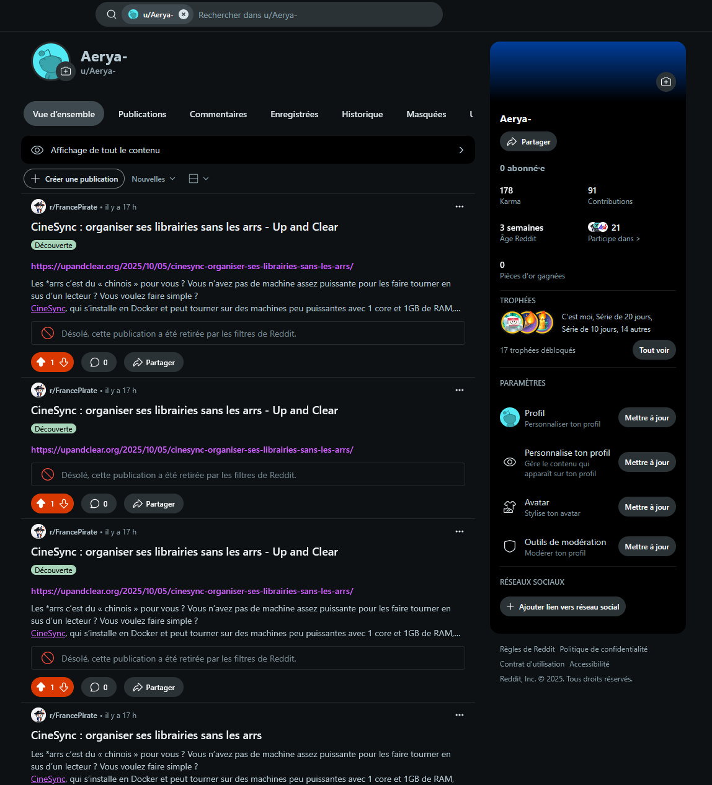Expand "Affichage de tout le contenu" chevron
The height and width of the screenshot is (785, 712).
(461, 150)
